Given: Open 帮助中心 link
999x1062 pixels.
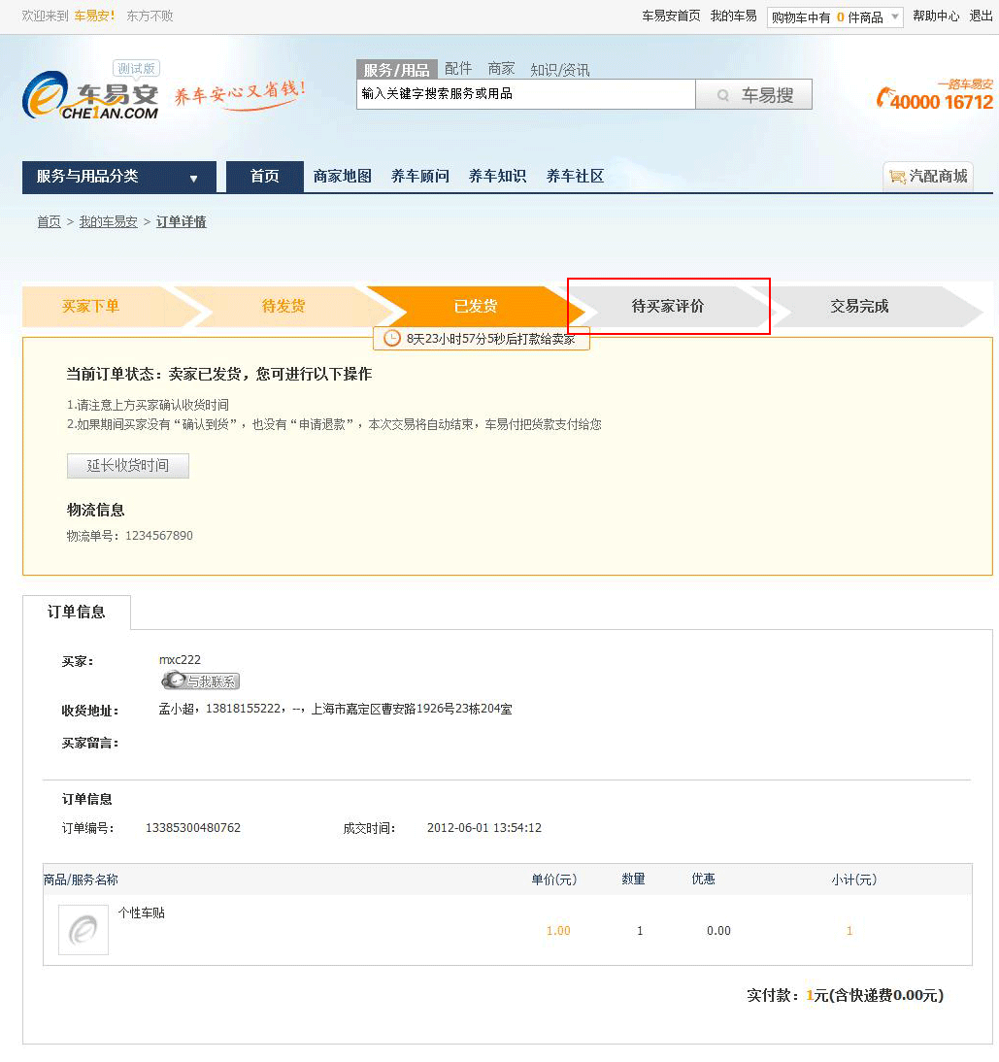Looking at the screenshot, I should pyautogui.click(x=936, y=17).
